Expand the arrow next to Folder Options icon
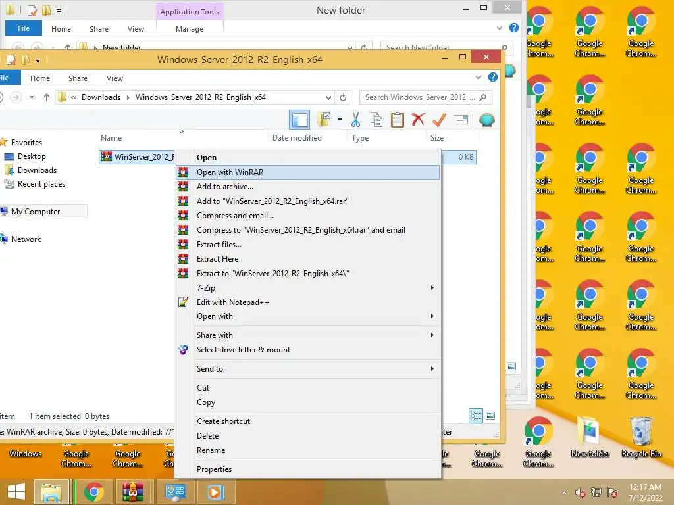The width and height of the screenshot is (674, 505). tap(340, 120)
